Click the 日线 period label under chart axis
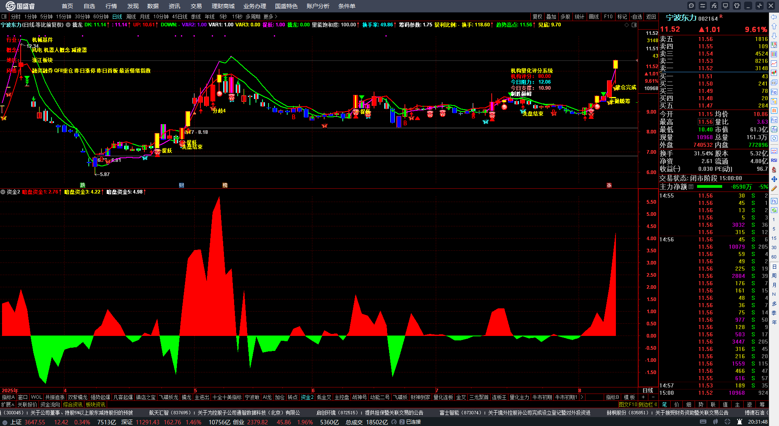The height and width of the screenshot is (426, 779). coord(648,390)
